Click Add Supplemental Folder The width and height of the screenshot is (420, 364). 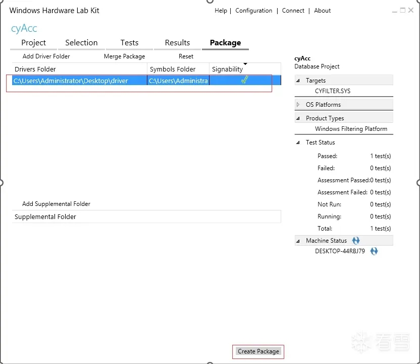pos(56,204)
